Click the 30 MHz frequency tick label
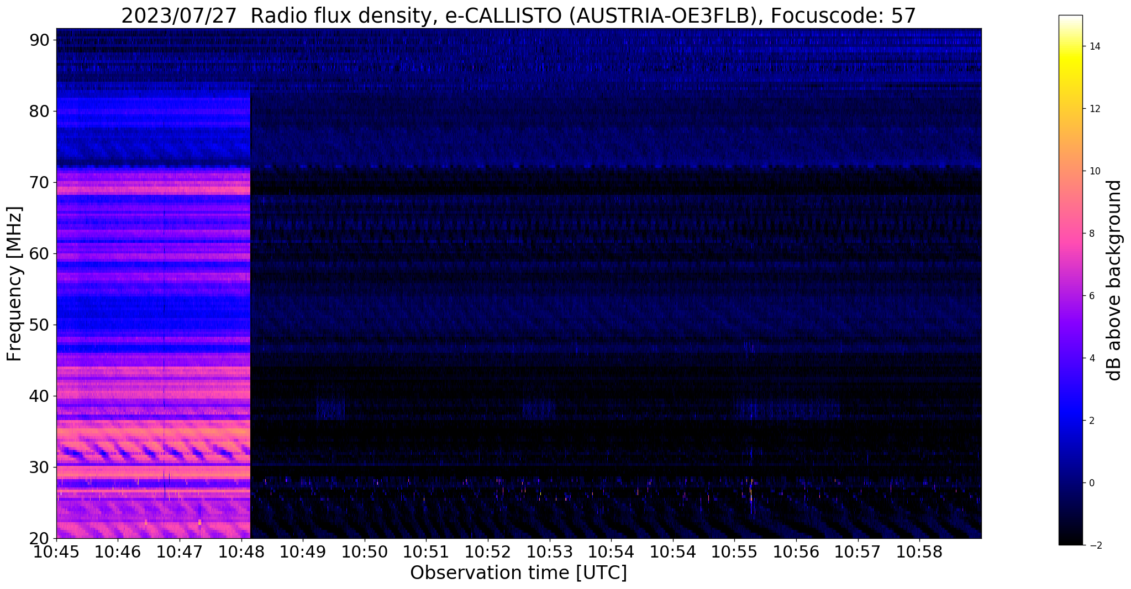Viewport: 1131px width, 589px height. point(39,468)
